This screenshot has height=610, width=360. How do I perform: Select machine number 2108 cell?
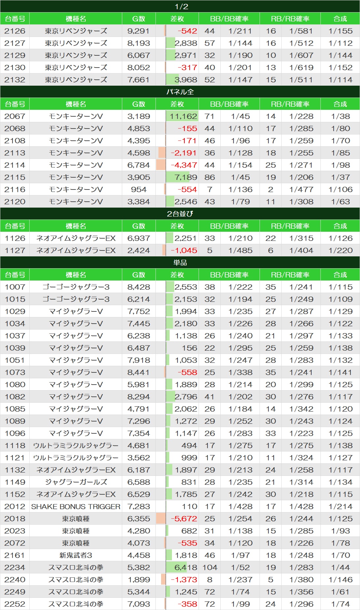(x=15, y=141)
